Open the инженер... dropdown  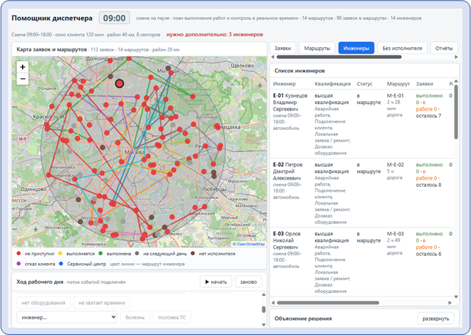[x=66, y=317]
